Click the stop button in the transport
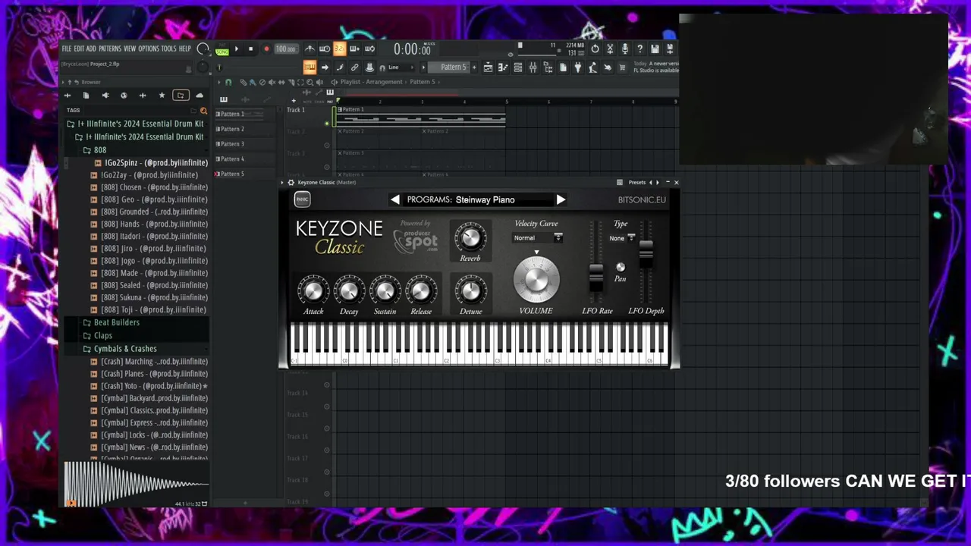This screenshot has width=971, height=546. click(x=251, y=49)
